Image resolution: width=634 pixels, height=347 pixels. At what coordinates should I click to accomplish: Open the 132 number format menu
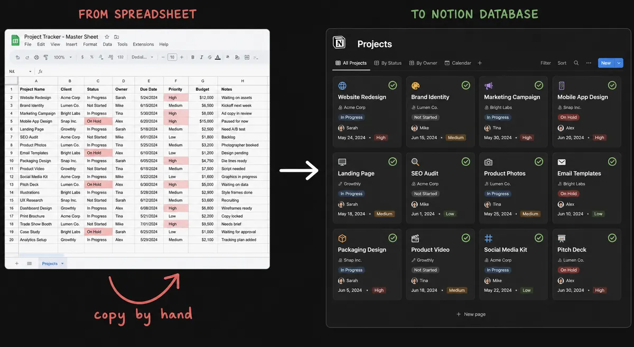120,57
